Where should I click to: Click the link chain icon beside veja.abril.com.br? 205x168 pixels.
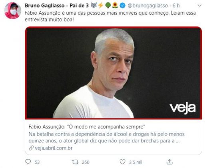(31, 148)
